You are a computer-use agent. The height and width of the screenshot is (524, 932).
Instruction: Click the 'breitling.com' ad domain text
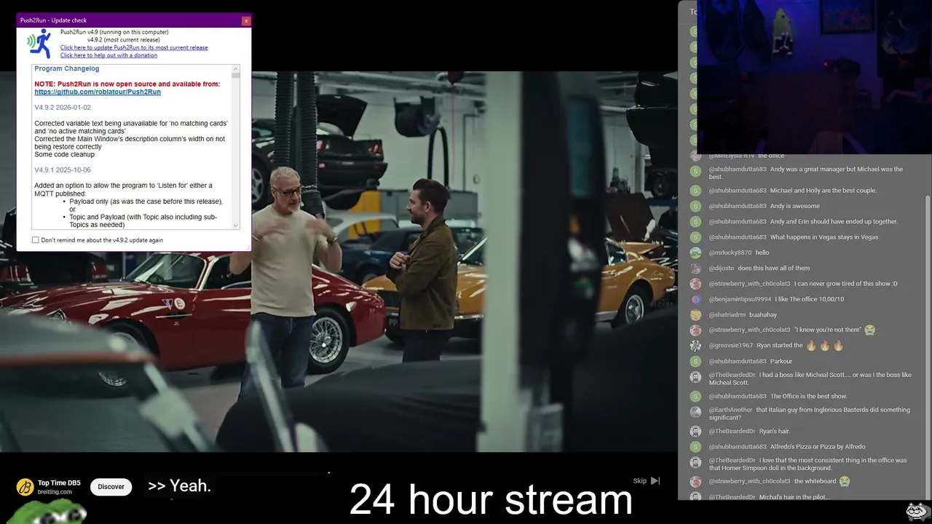coord(55,492)
